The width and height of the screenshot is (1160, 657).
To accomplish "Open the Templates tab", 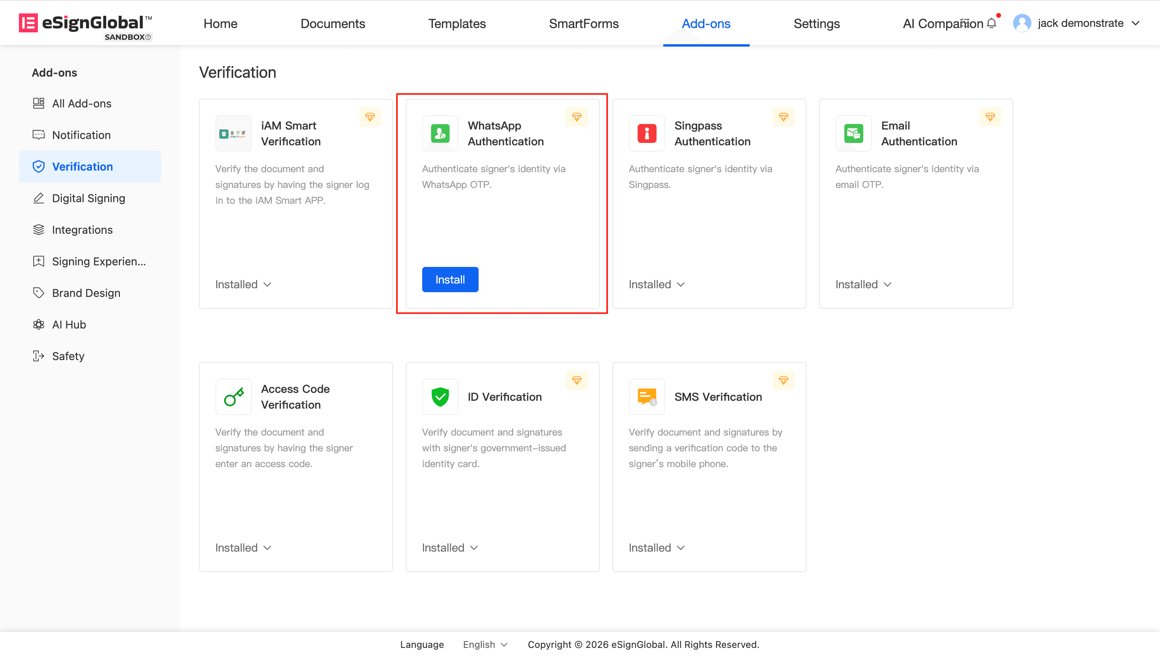I will tap(457, 23).
